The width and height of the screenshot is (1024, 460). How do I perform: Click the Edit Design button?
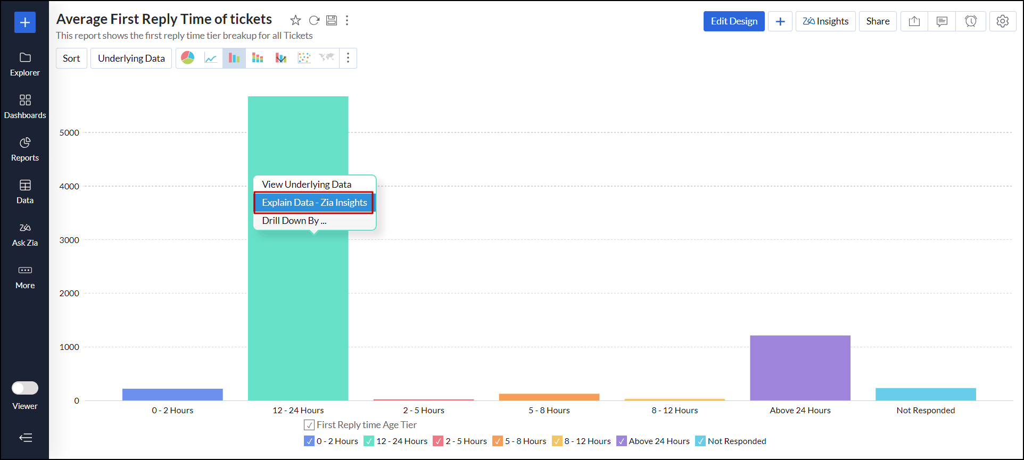tap(733, 21)
